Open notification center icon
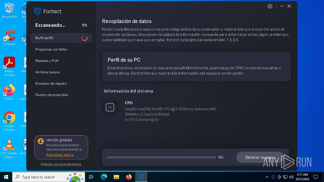 [x=316, y=177]
